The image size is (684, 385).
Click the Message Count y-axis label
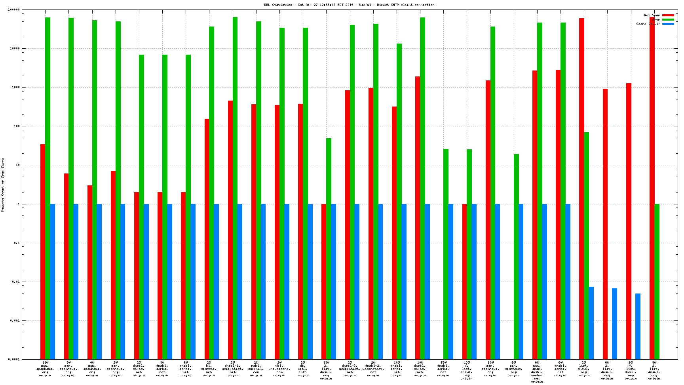pos(3,185)
